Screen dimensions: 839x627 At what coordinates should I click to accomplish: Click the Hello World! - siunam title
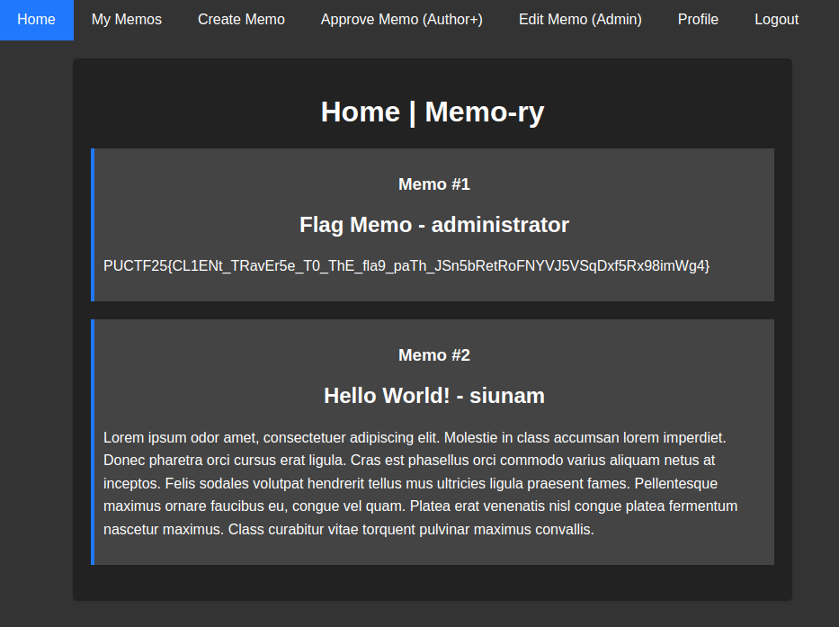[434, 396]
